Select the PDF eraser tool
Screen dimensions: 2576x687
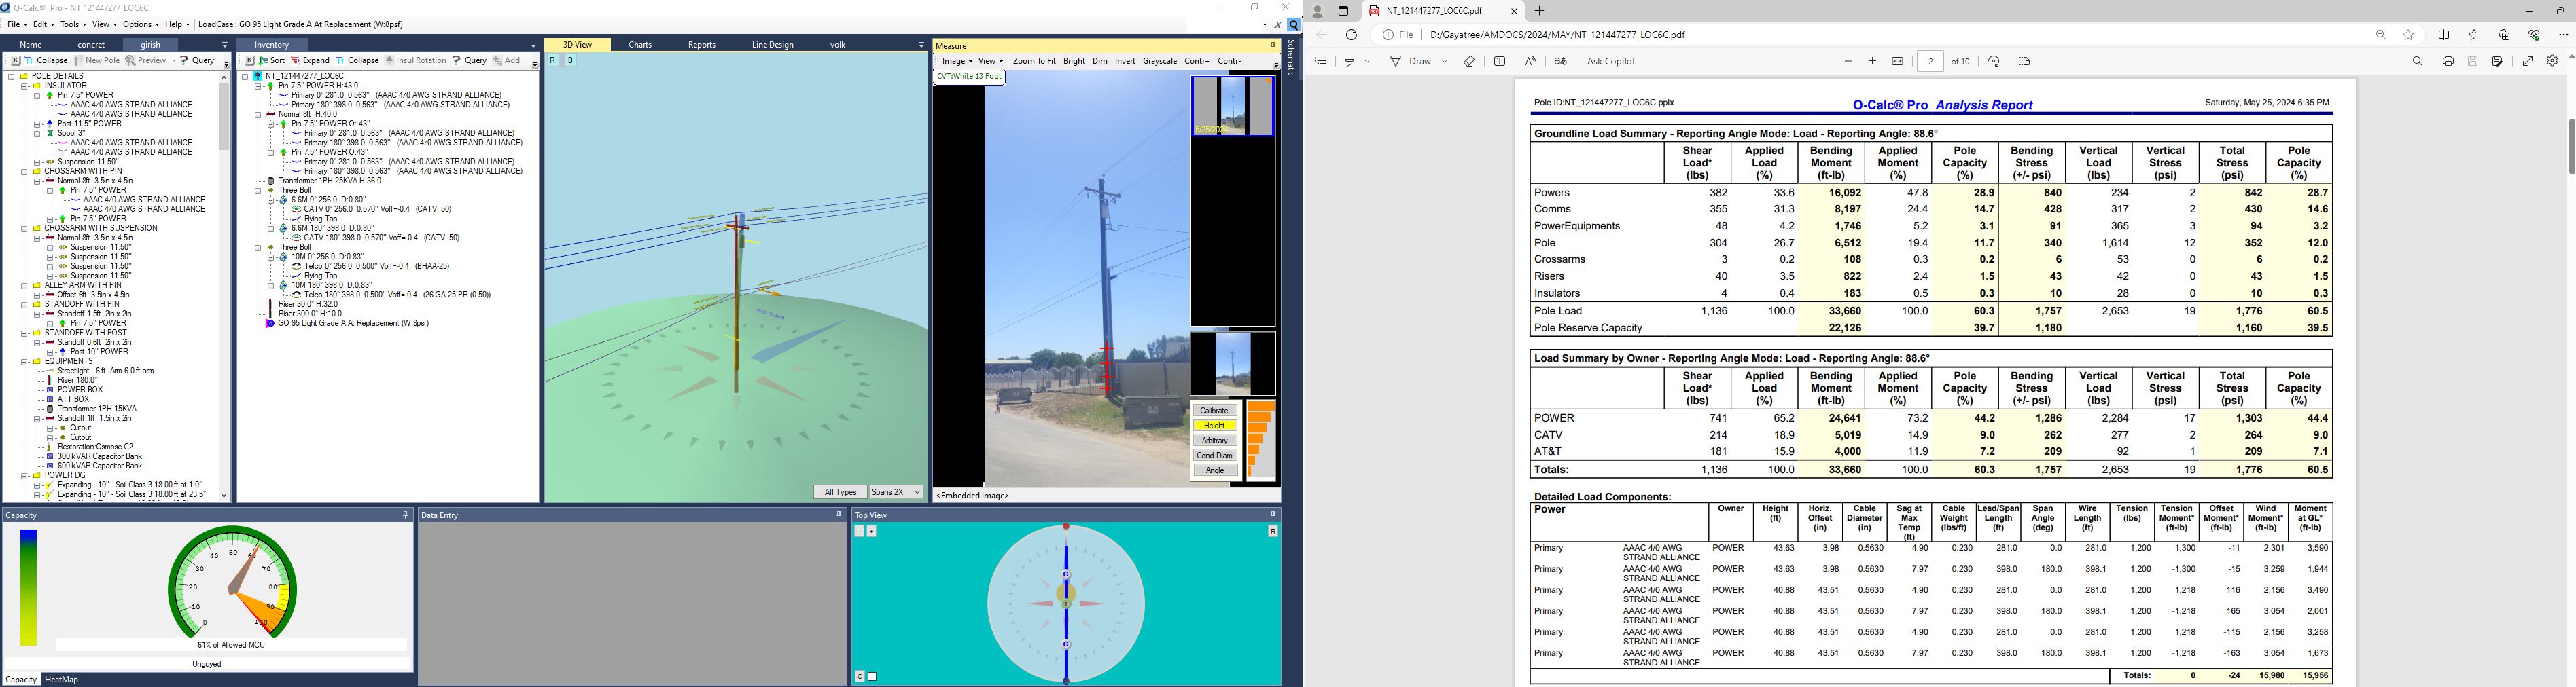[x=1469, y=62]
